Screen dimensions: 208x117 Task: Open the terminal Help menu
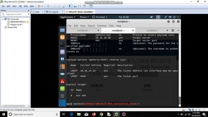click(x=119, y=26)
